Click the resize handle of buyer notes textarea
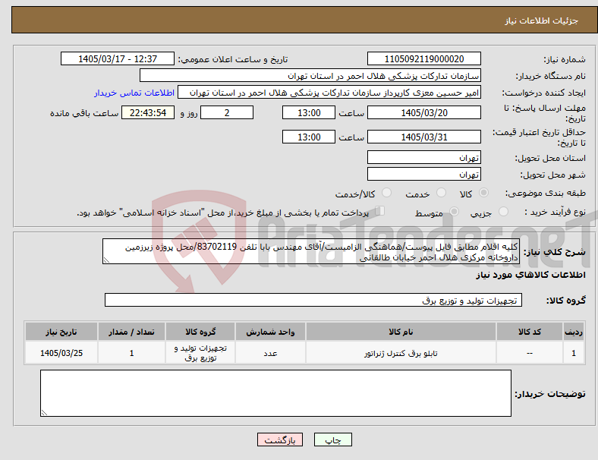This screenshot has height=460, width=598. (x=44, y=412)
